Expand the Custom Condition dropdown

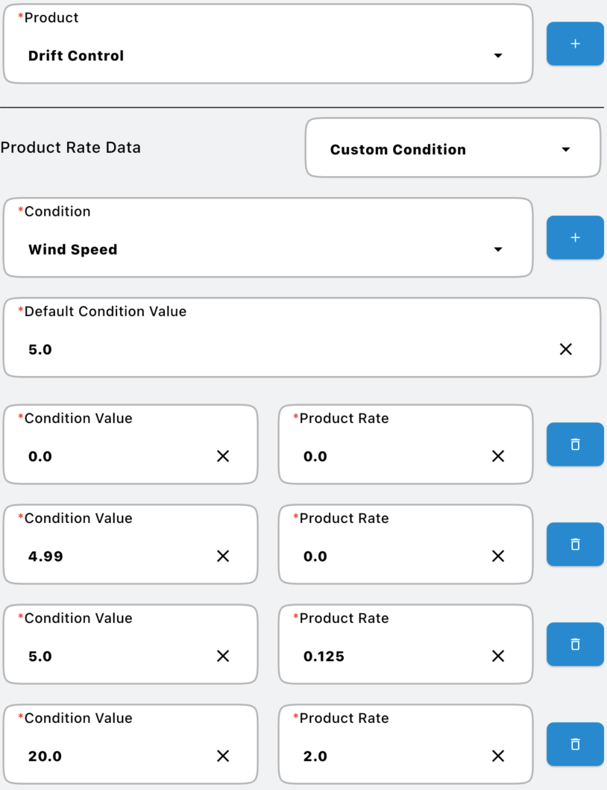(452, 149)
